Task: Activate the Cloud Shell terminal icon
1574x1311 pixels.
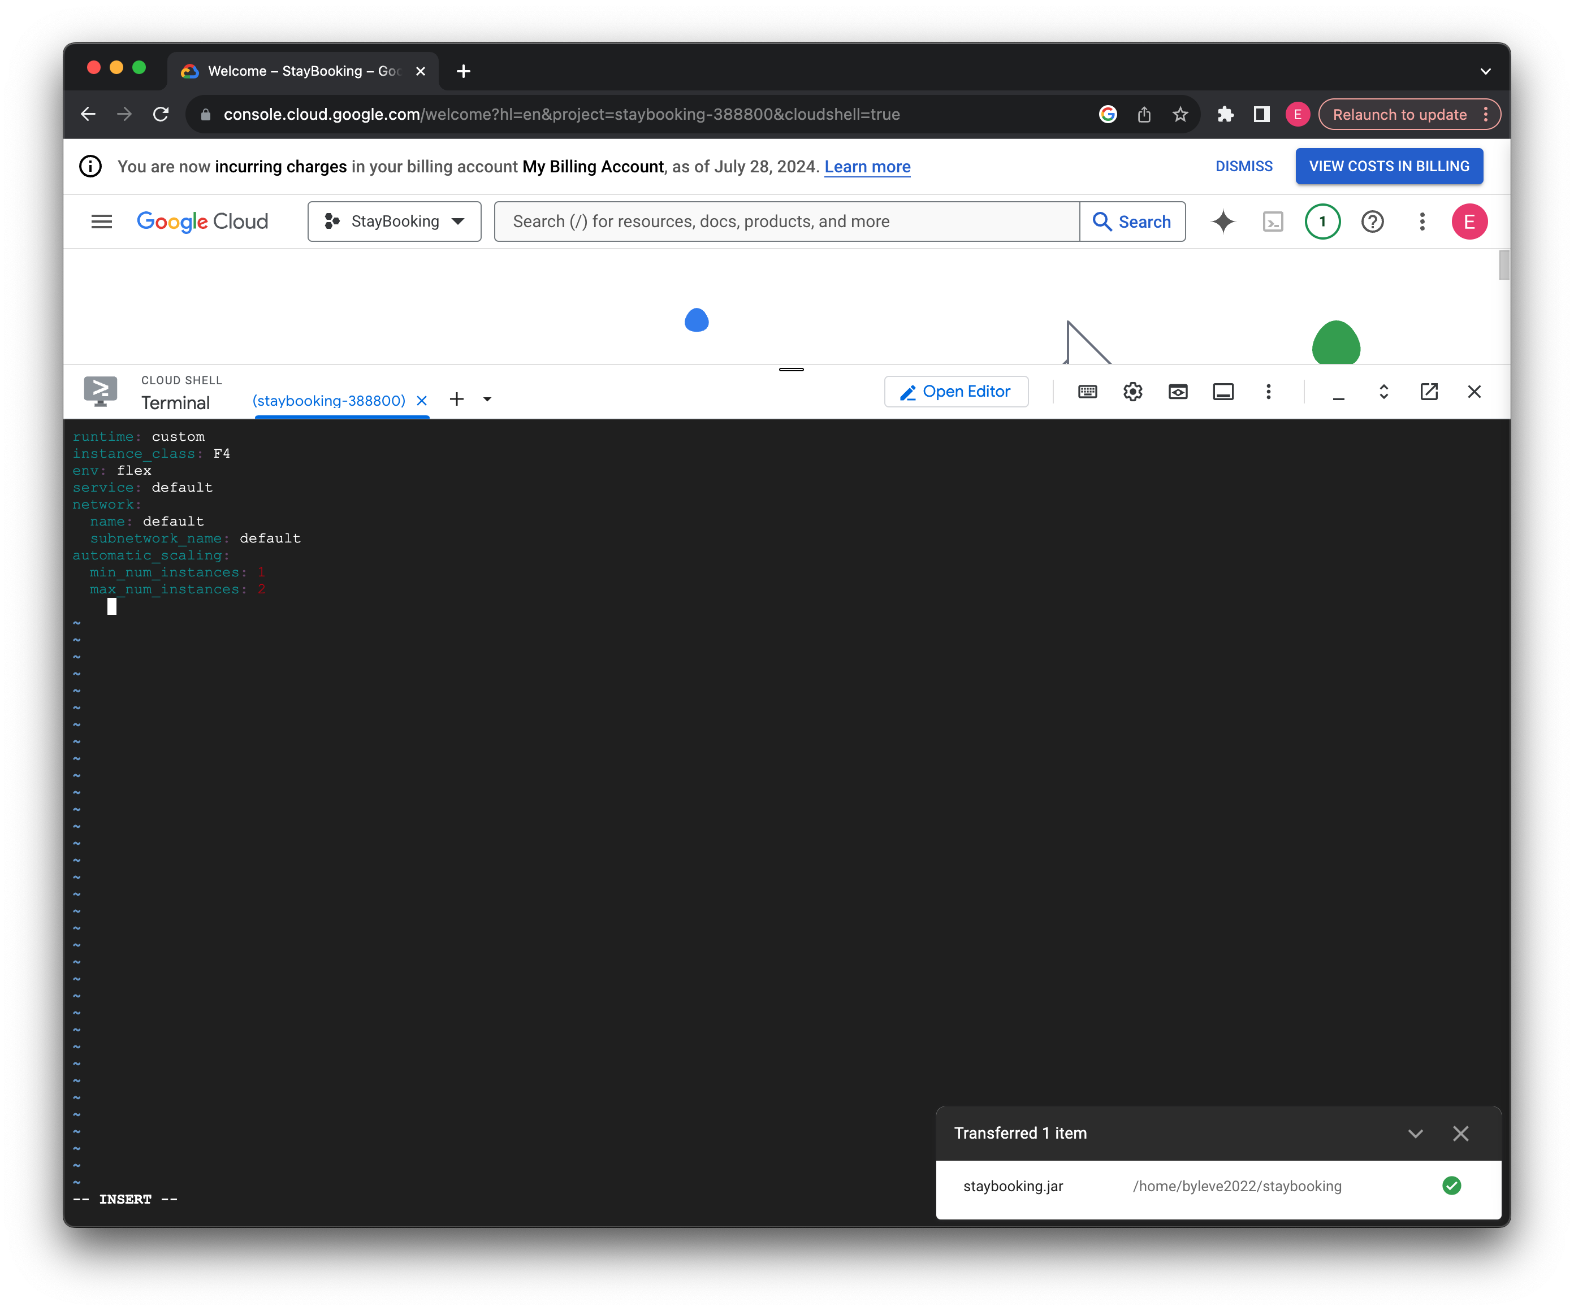Action: click(1273, 222)
